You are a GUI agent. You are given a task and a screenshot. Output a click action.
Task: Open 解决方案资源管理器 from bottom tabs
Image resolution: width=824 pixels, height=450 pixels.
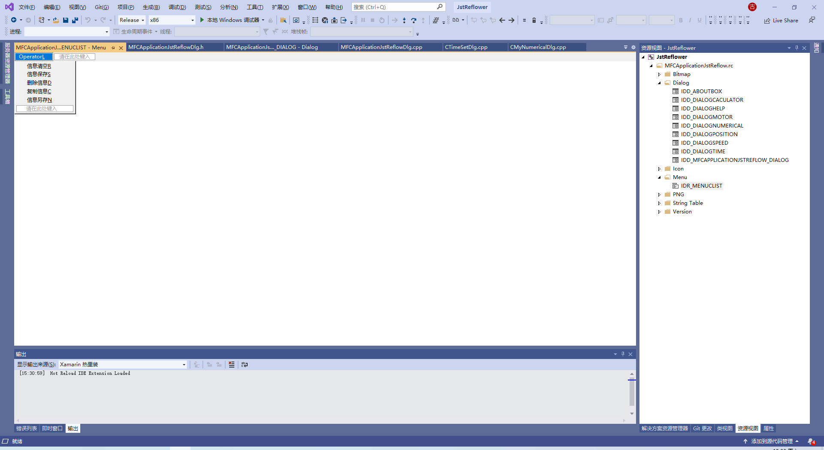coord(664,428)
